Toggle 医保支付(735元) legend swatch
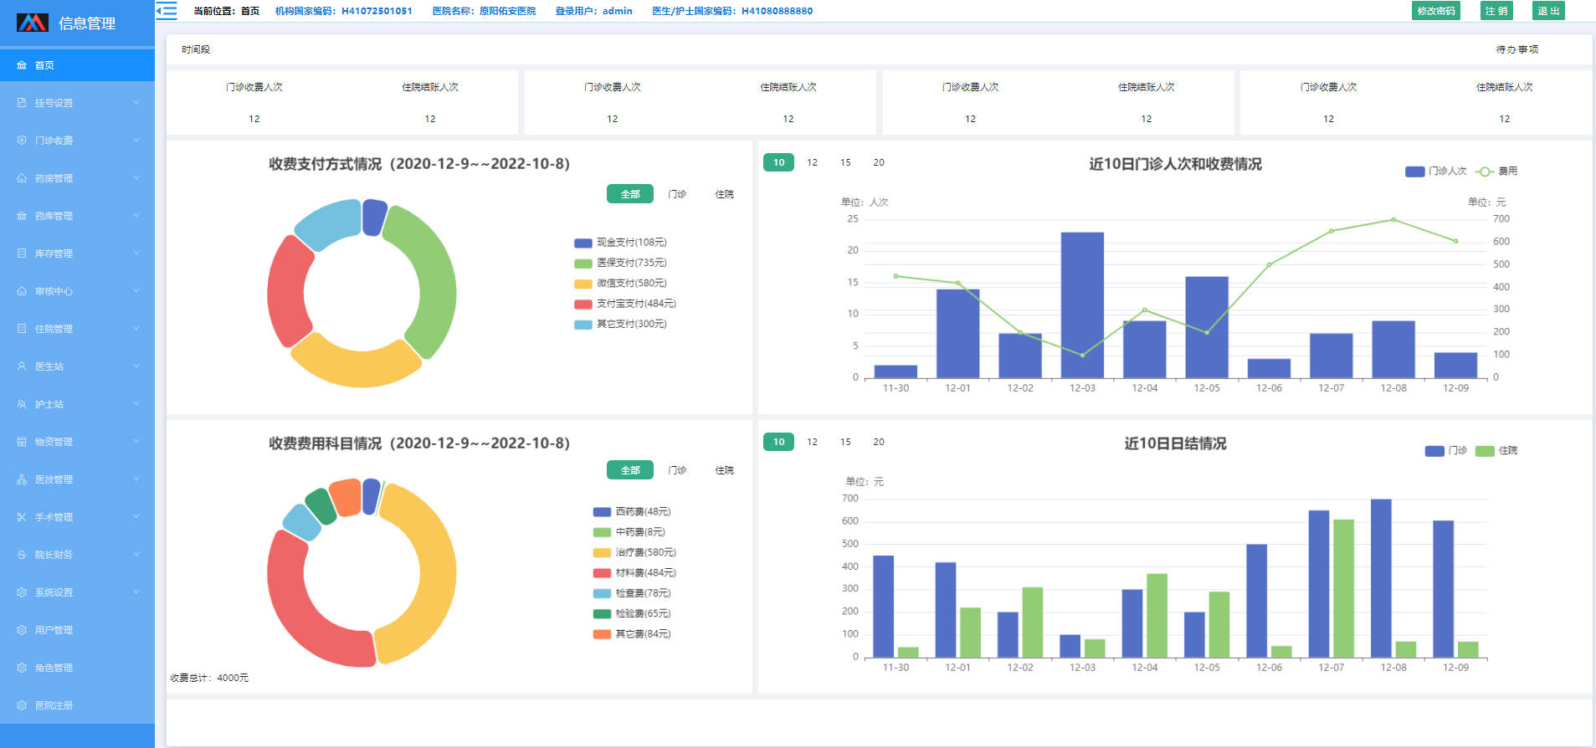This screenshot has height=748, width=1596. tap(583, 264)
